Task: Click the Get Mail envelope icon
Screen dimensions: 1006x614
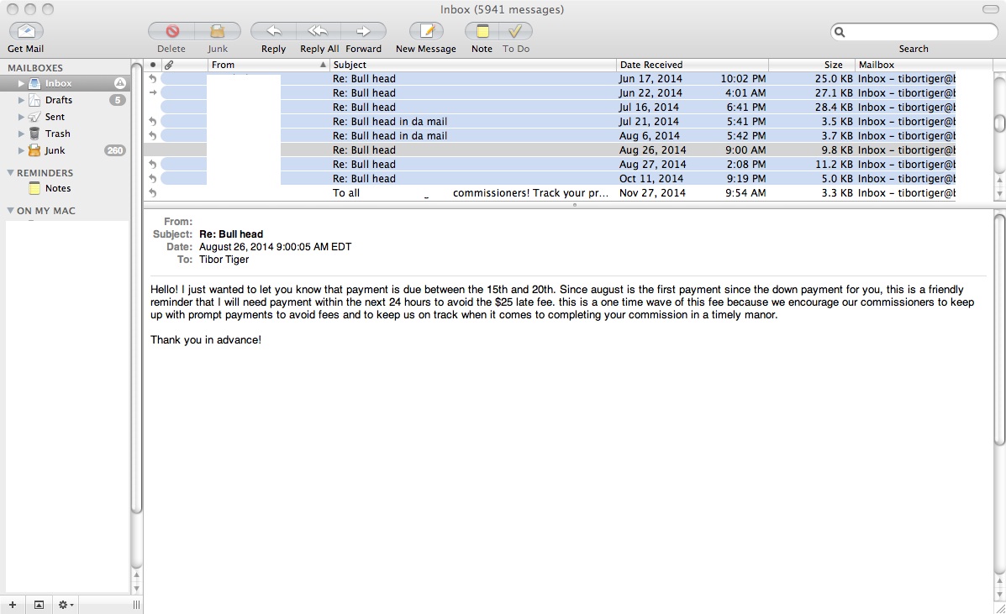Action: point(26,31)
